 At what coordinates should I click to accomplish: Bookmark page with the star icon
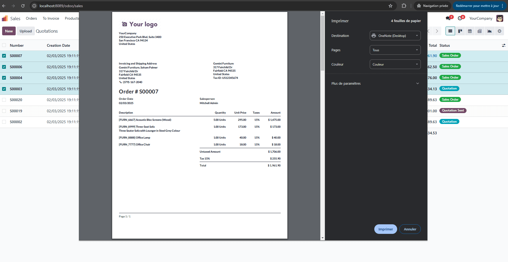390,6
